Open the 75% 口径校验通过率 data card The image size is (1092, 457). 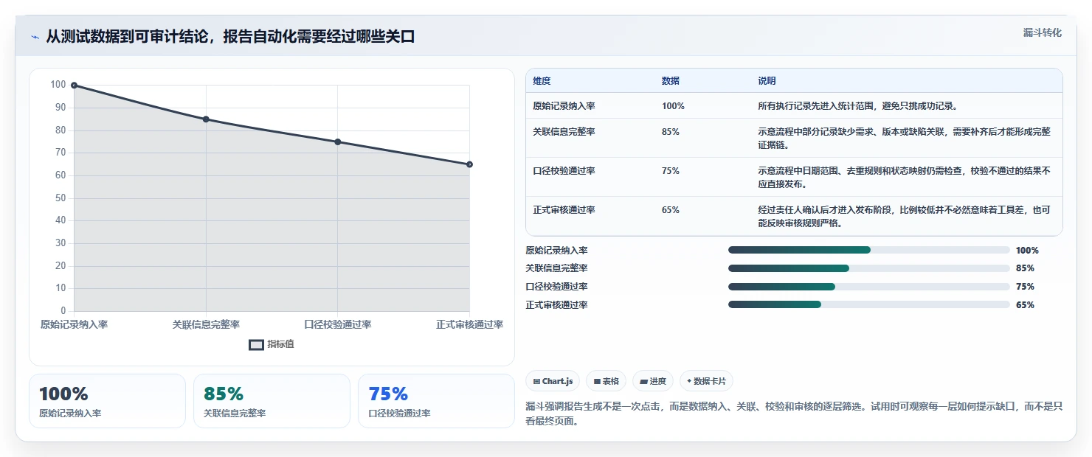pos(436,401)
